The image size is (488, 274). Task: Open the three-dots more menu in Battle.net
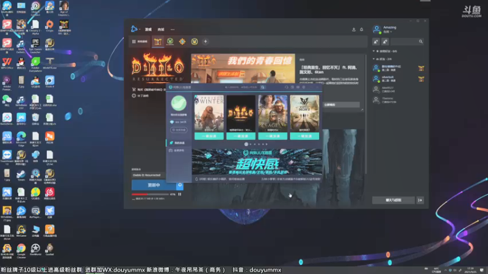[x=173, y=29]
